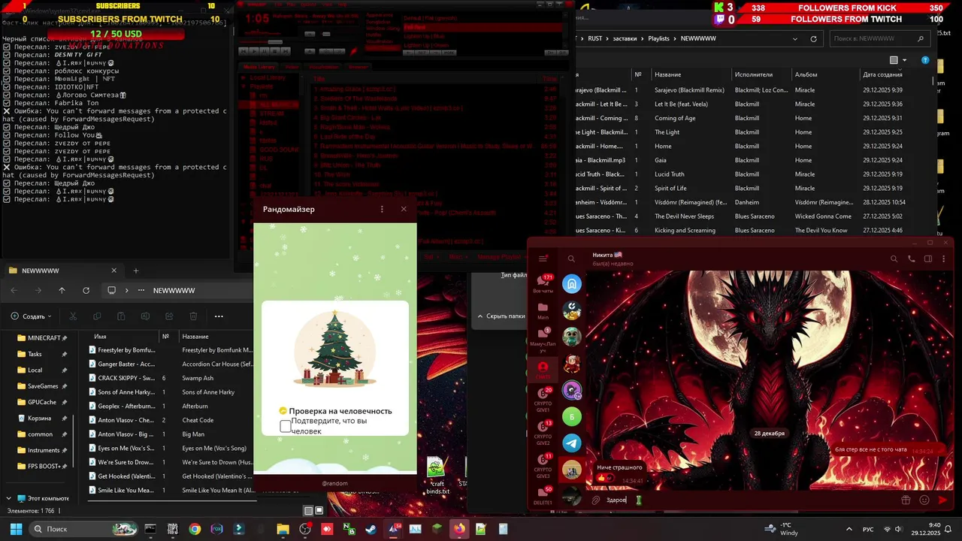Attach a file using the paperclip icon

coord(595,500)
